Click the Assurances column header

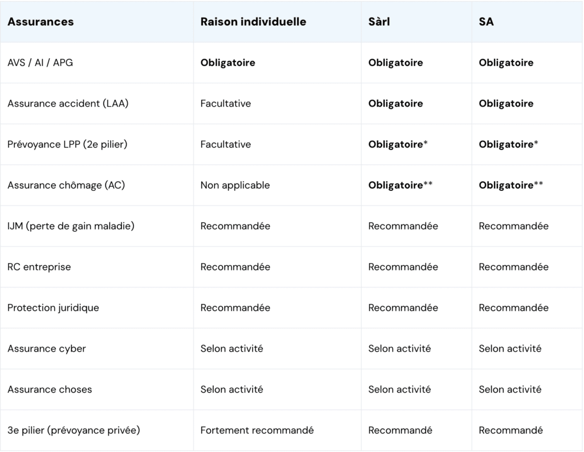[x=40, y=22]
